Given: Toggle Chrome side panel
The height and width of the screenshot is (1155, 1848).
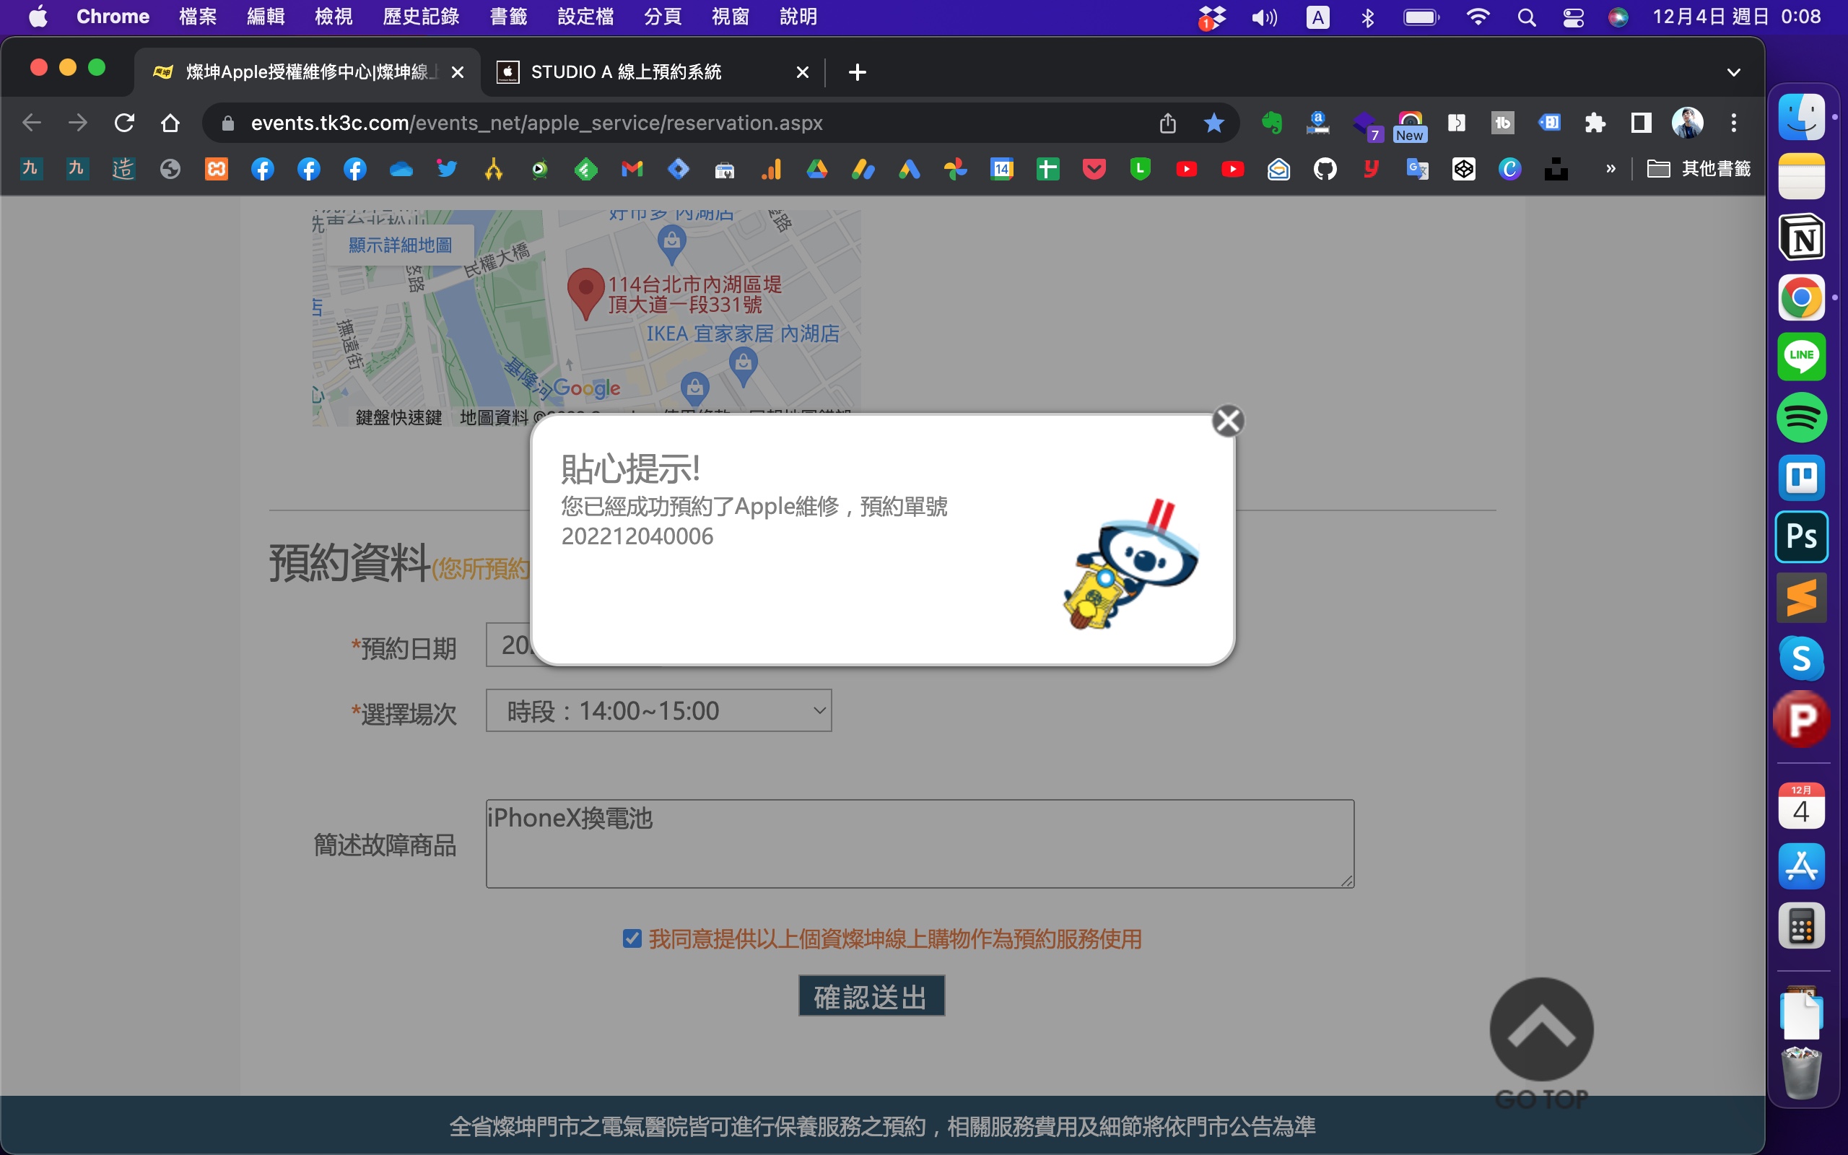Looking at the screenshot, I should [x=1641, y=123].
